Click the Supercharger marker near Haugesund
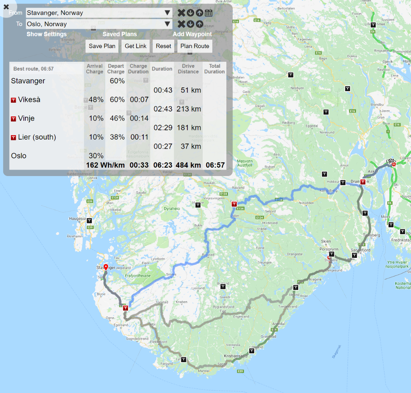 click(x=90, y=220)
